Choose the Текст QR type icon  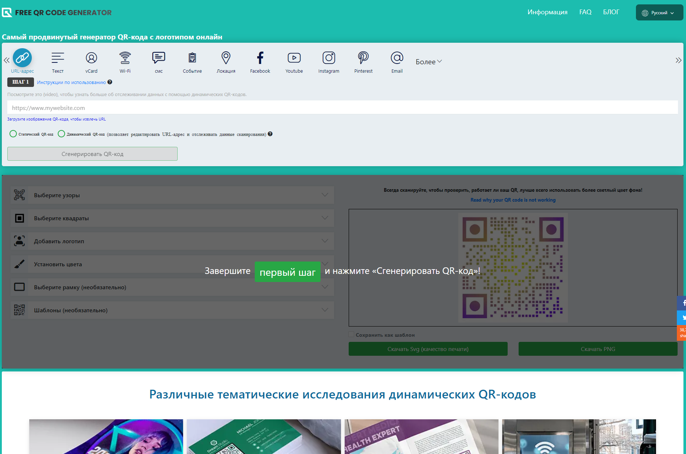coord(58,58)
